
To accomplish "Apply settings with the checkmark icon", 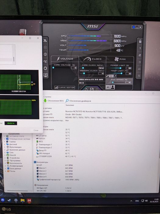I will click(97, 90).
